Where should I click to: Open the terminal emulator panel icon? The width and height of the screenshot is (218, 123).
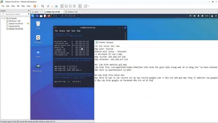point(52,16)
